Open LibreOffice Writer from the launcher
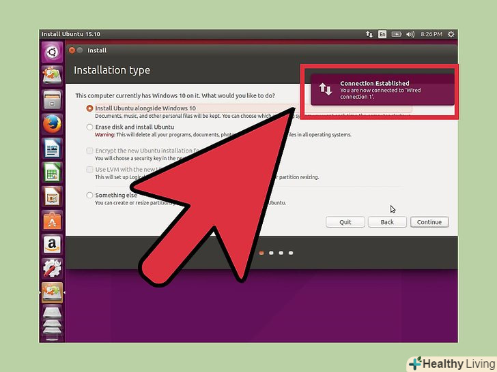Viewport: 497px width, 372px height. tap(53, 149)
